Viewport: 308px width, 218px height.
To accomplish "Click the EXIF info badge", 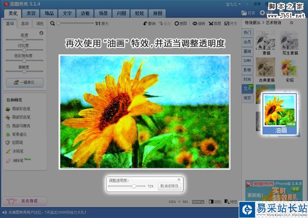I will [x=198, y=202].
